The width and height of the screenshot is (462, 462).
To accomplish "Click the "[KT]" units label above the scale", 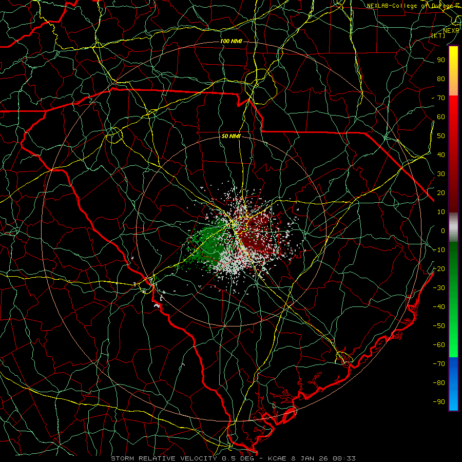I will tap(438, 35).
